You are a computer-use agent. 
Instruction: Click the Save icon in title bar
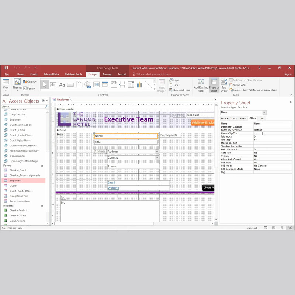(x=6, y=68)
